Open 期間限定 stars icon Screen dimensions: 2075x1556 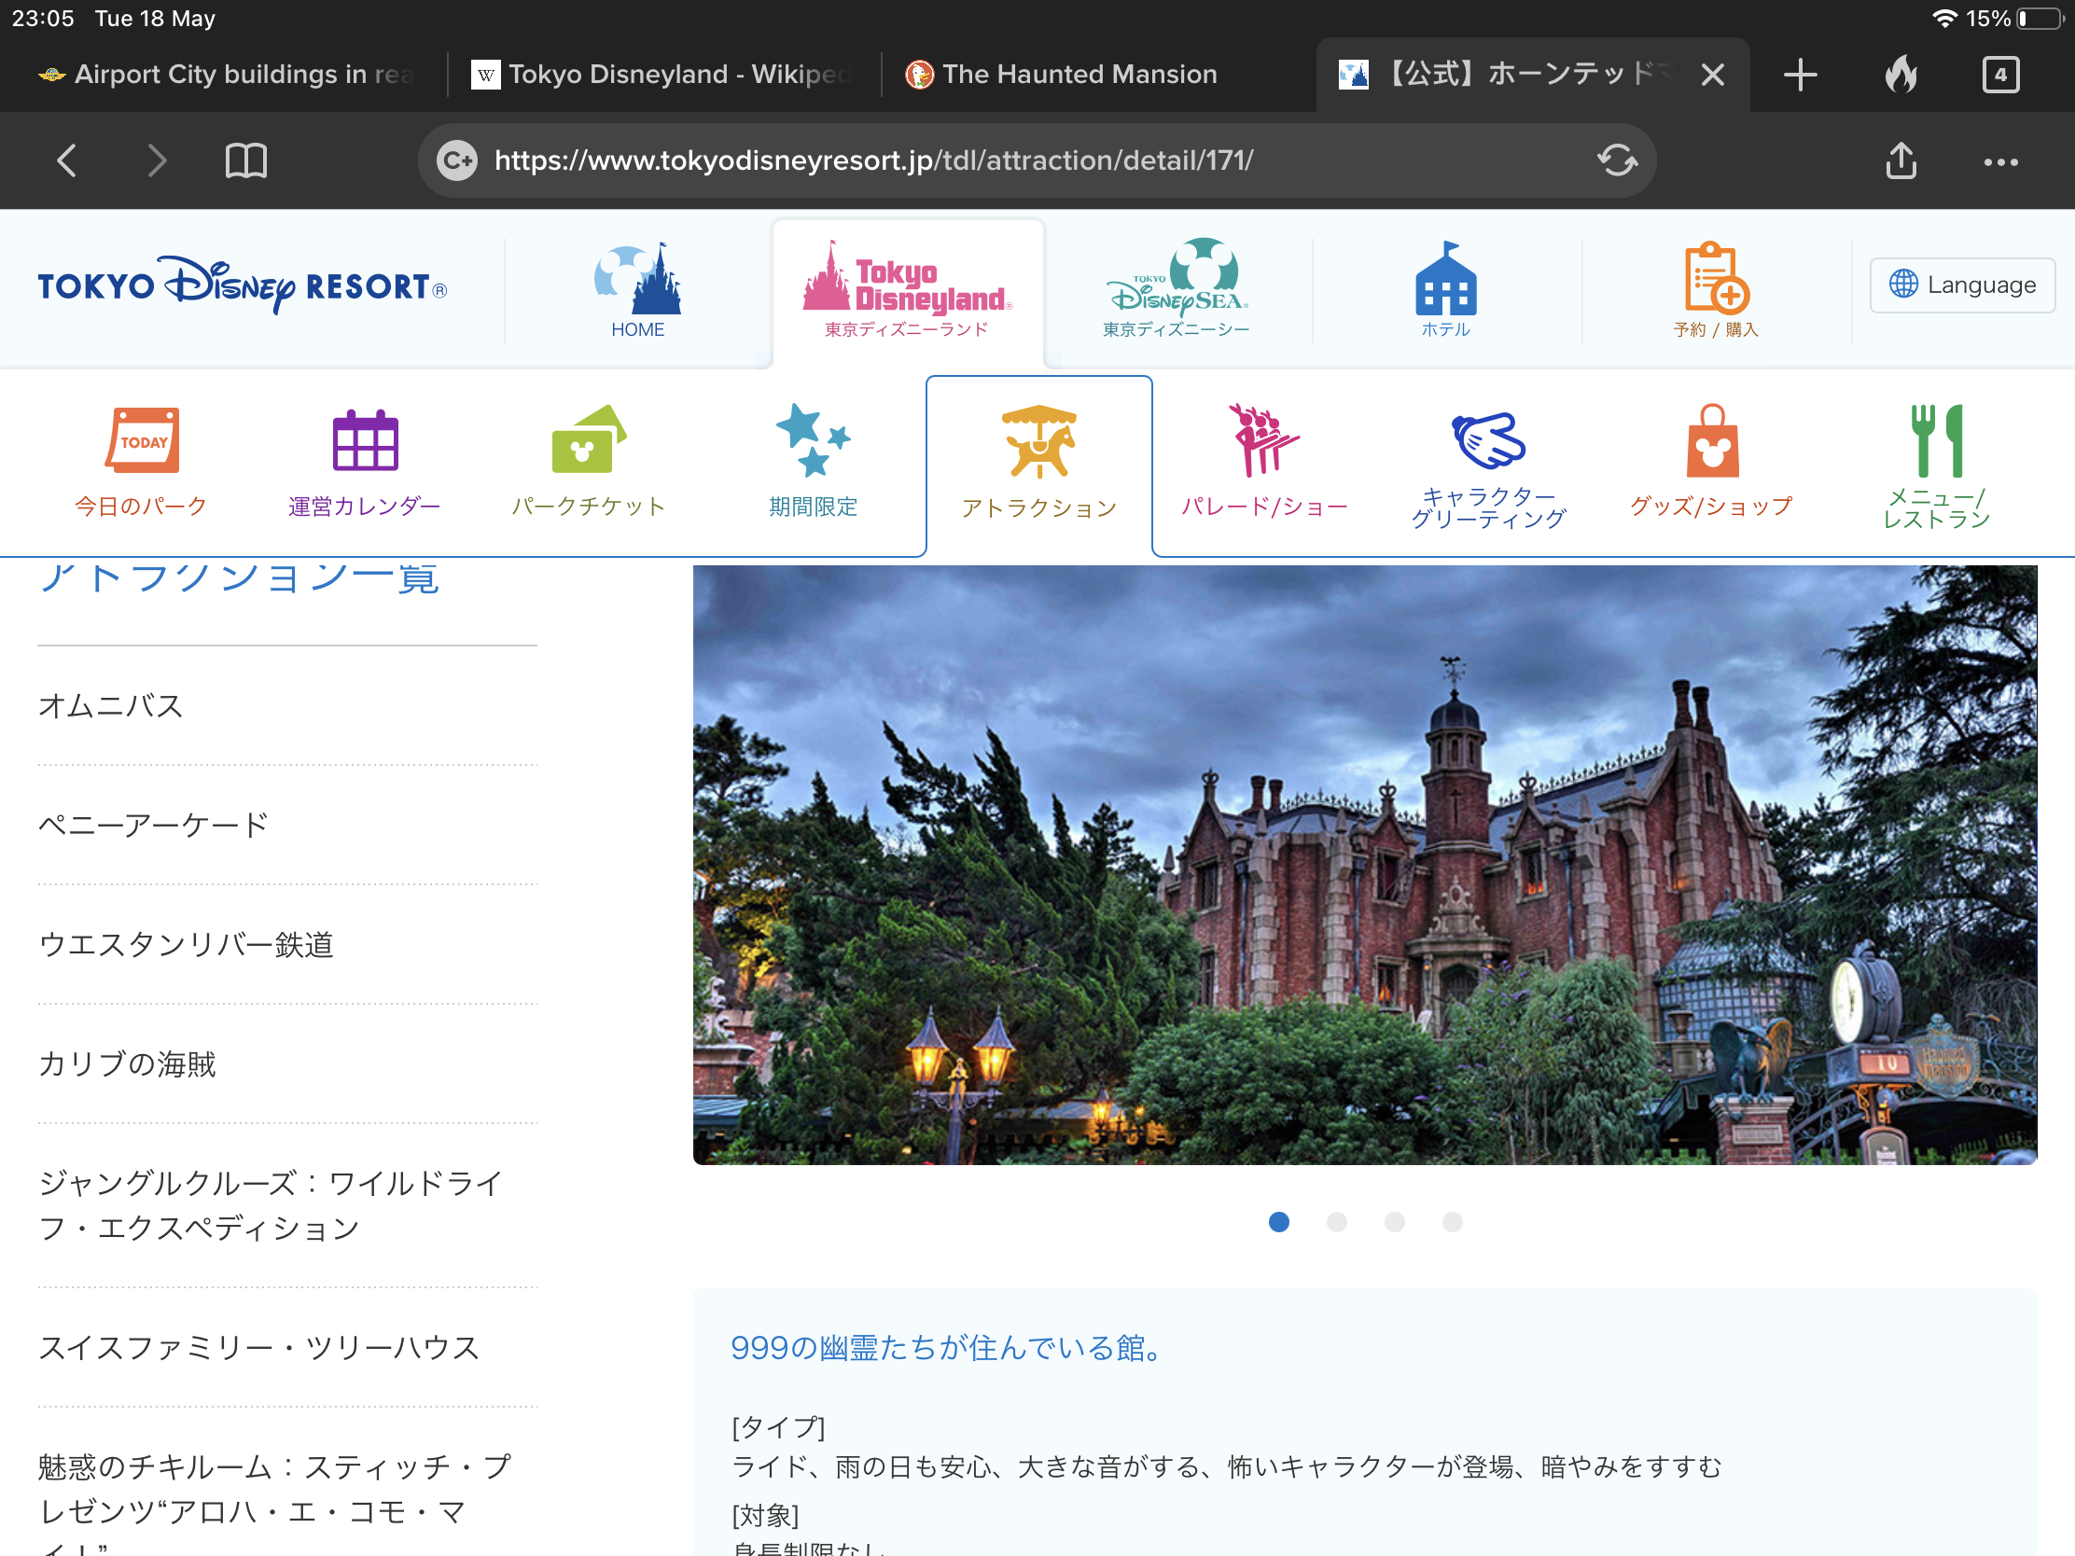(x=813, y=463)
